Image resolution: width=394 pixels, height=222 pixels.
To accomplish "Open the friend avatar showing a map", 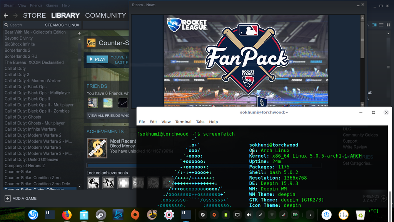I will pyautogui.click(x=108, y=103).
